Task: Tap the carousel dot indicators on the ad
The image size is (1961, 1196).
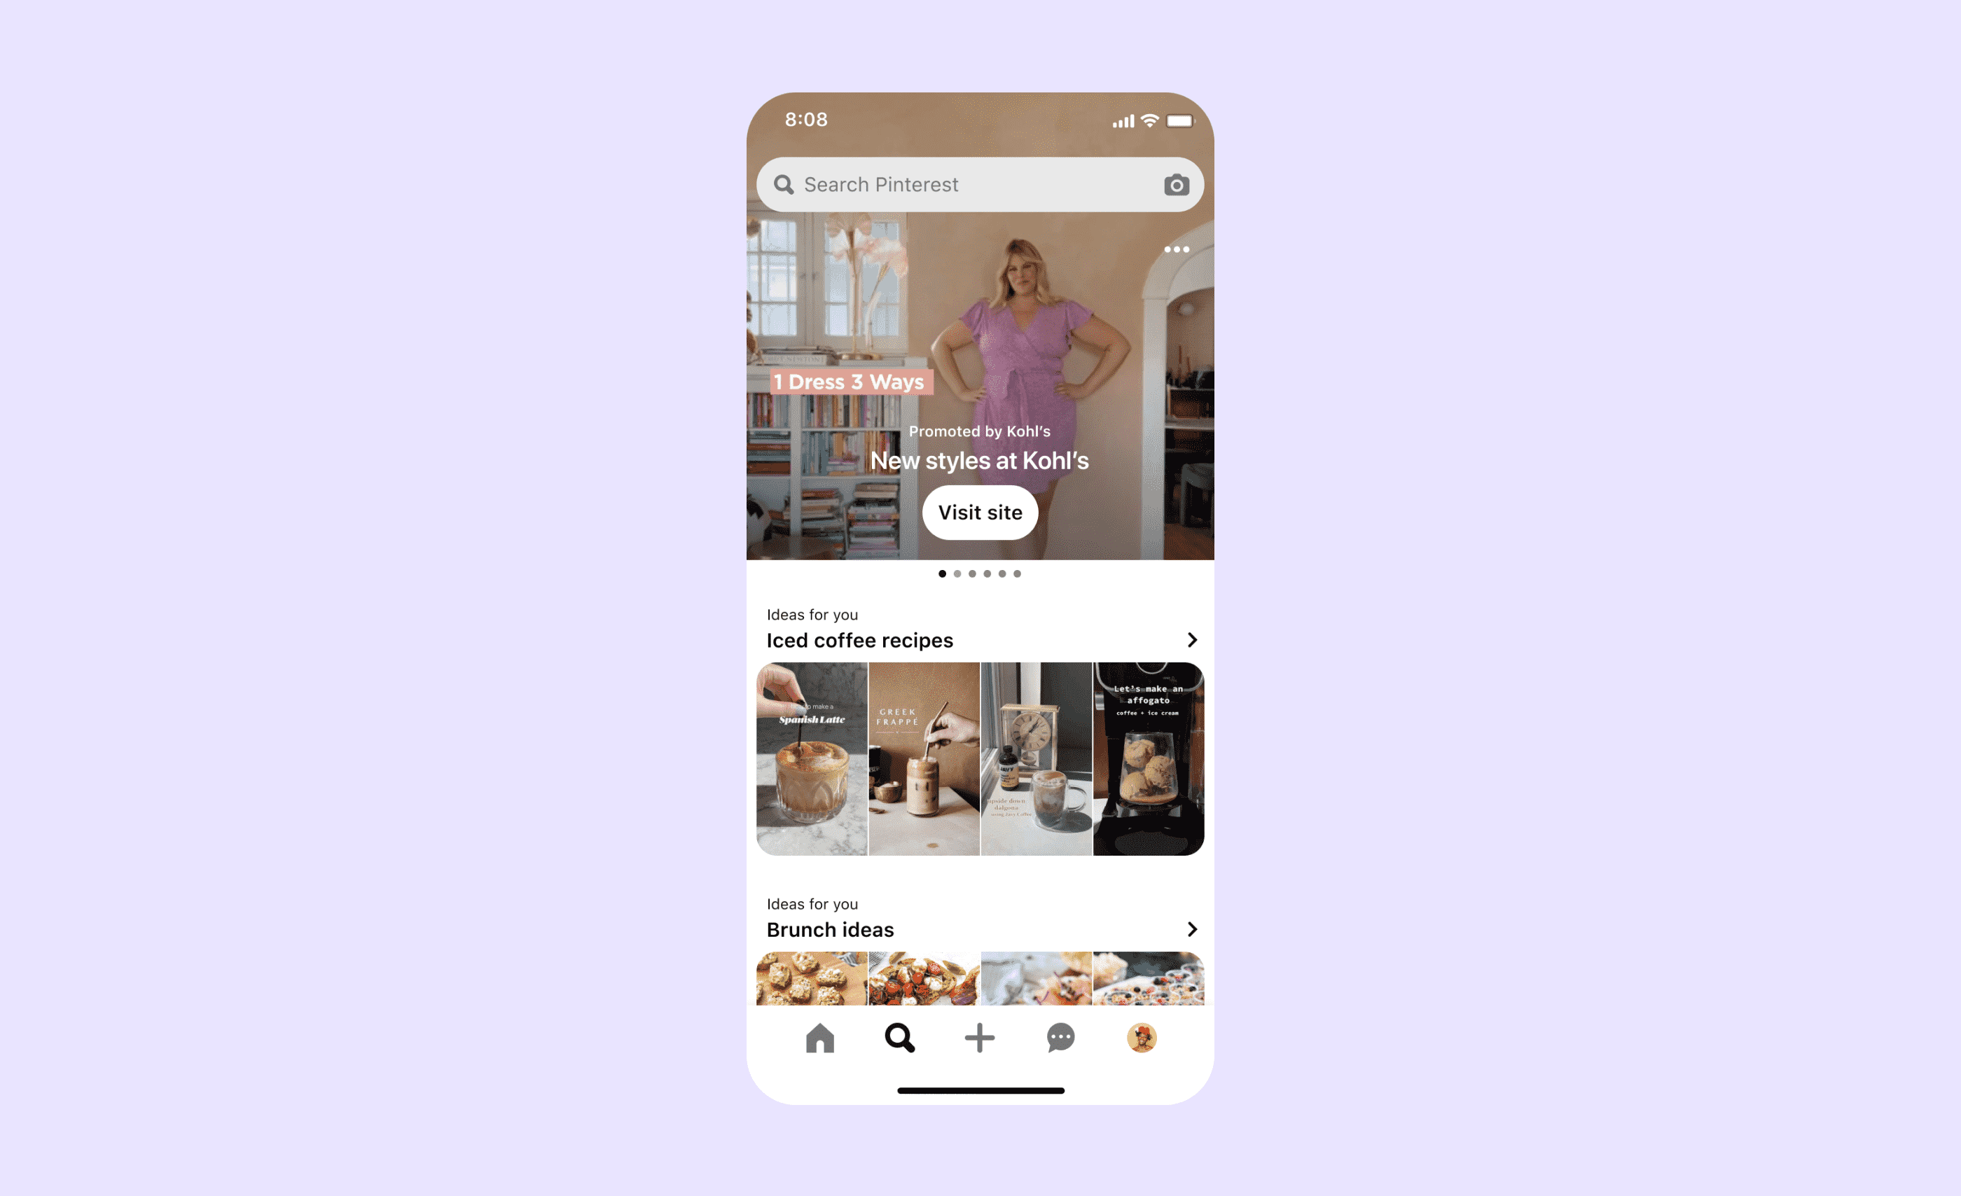Action: point(981,573)
